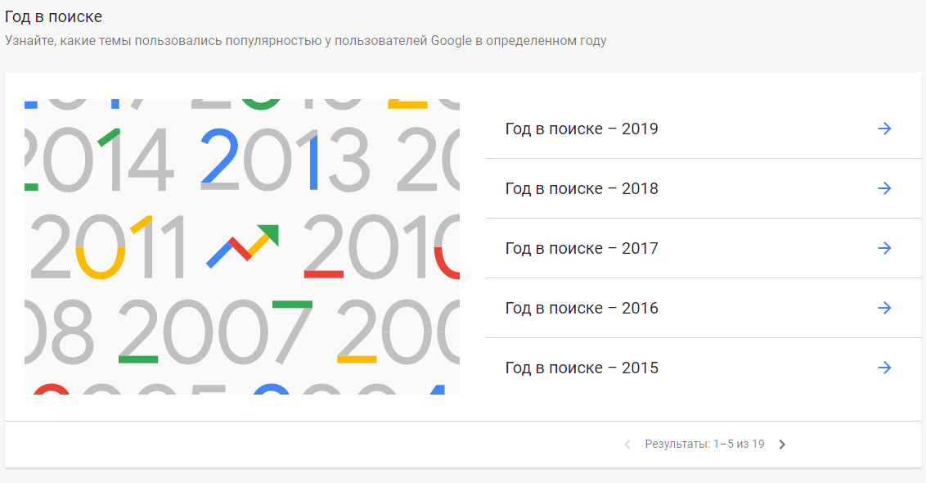Image resolution: width=926 pixels, height=483 pixels.
Task: Go to next results page chevron
Action: pos(782,445)
